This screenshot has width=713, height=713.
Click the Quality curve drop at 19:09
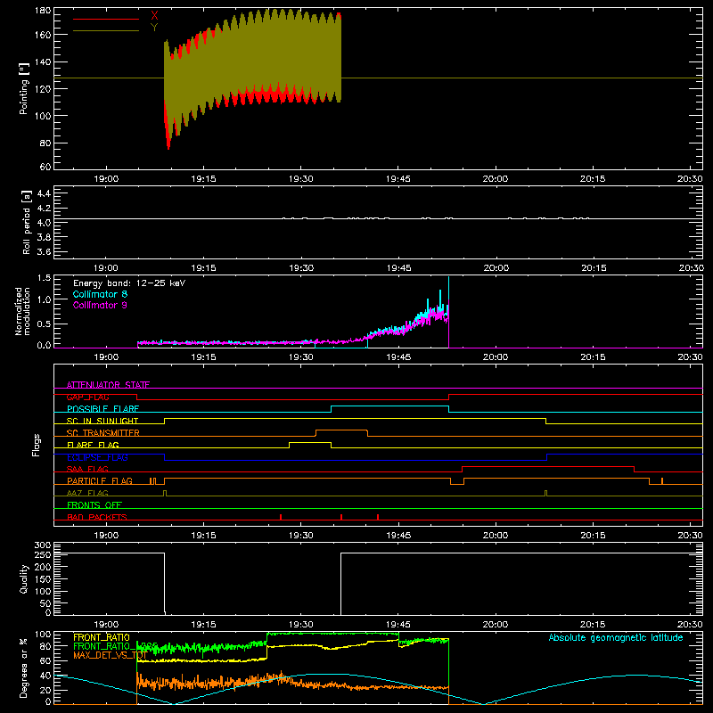[164, 583]
